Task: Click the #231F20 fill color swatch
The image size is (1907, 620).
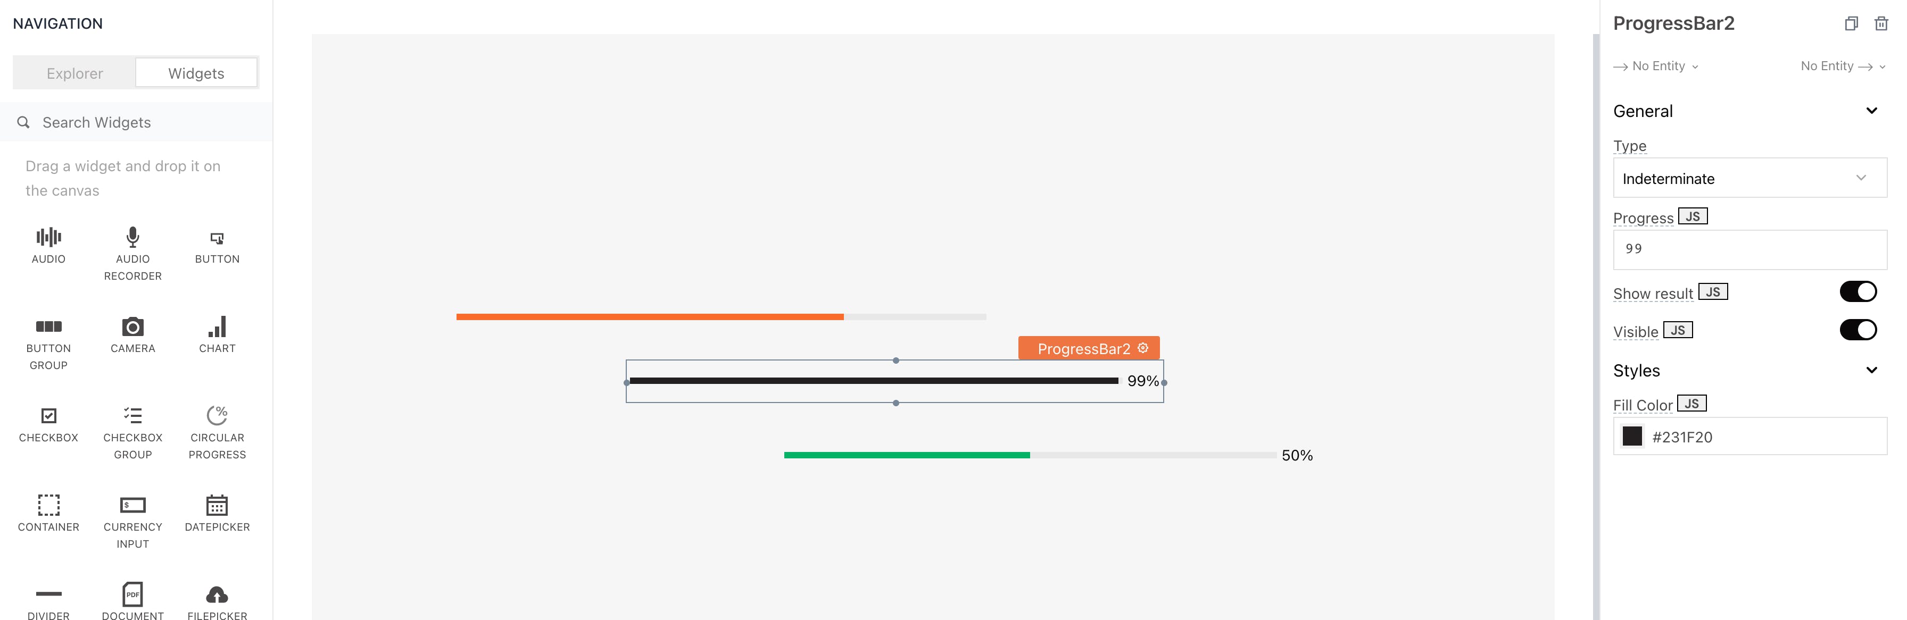Action: (x=1631, y=437)
